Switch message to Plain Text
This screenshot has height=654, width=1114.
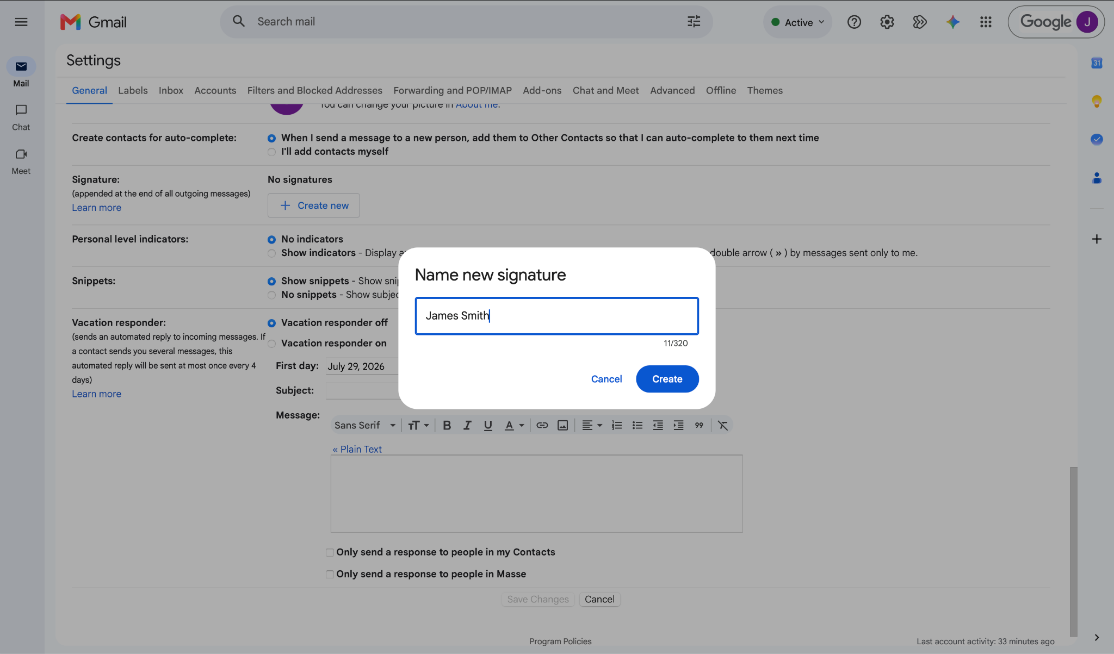pyautogui.click(x=357, y=449)
